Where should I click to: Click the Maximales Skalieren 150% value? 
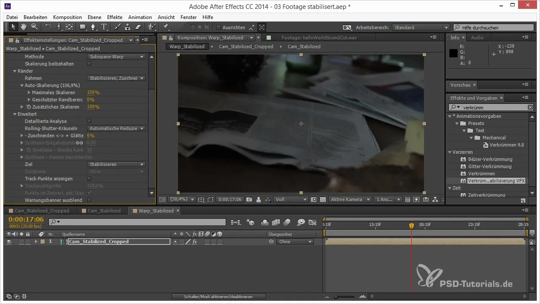pyautogui.click(x=93, y=92)
